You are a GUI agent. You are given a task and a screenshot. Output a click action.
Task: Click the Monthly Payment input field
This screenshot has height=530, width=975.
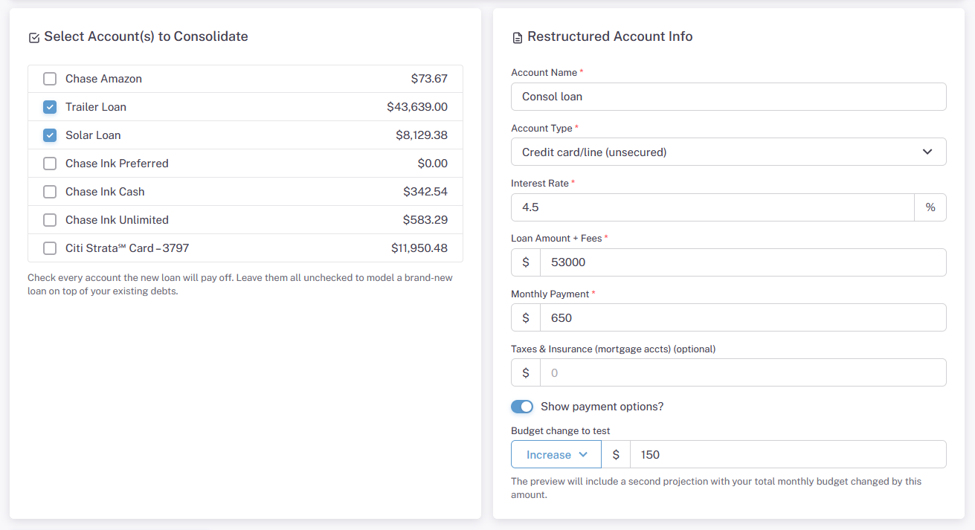[743, 317]
